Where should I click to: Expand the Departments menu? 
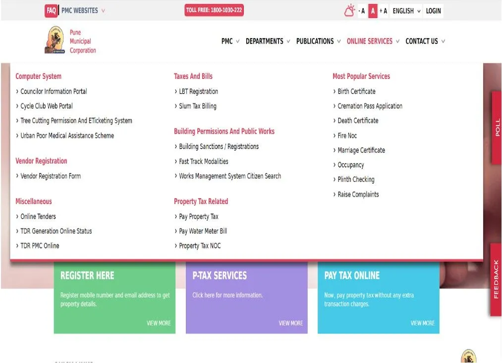(x=268, y=41)
